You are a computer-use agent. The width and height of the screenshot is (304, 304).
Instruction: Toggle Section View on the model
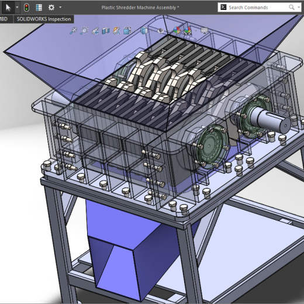tap(106, 31)
